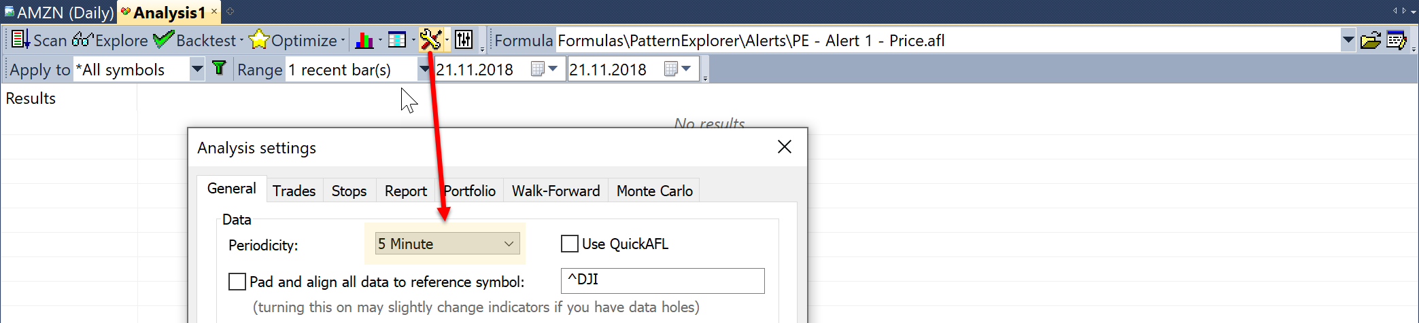Click the Scan toolbar icon
The width and height of the screenshot is (1419, 323).
tap(20, 40)
